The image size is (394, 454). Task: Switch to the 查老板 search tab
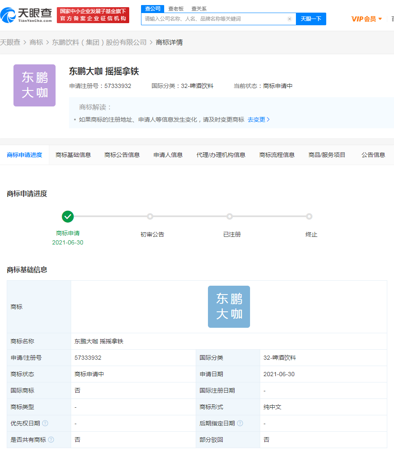point(176,9)
